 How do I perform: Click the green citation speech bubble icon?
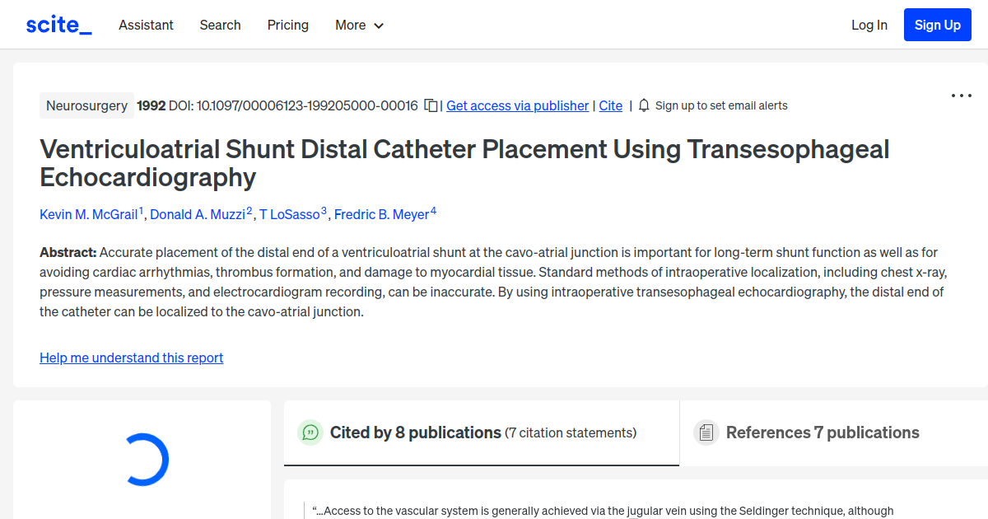click(310, 432)
